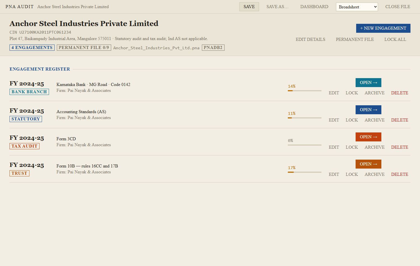Screen dimensions: 420x266
Task: Open the Accounting Standards (AS) engagement
Action: coord(368,110)
